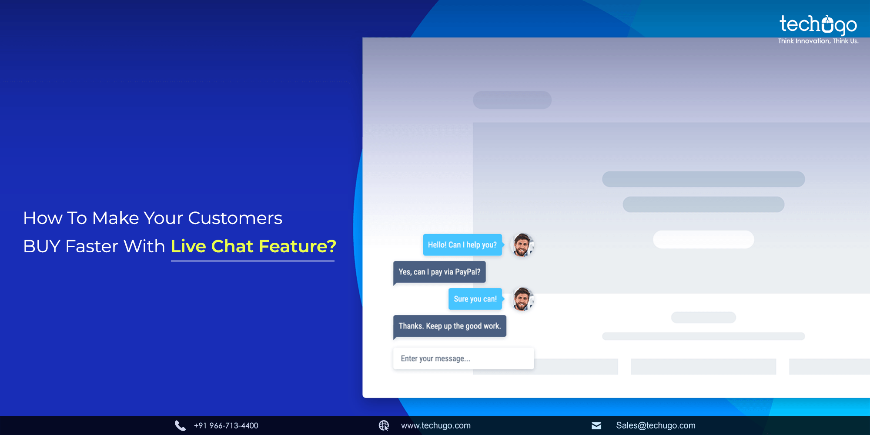Select the rounded pill header in the chat mockup
The image size is (870, 435).
click(512, 100)
